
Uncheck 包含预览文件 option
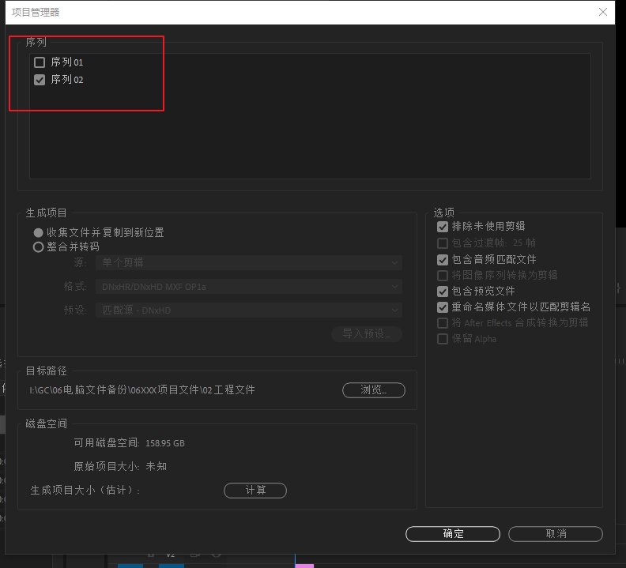443,292
